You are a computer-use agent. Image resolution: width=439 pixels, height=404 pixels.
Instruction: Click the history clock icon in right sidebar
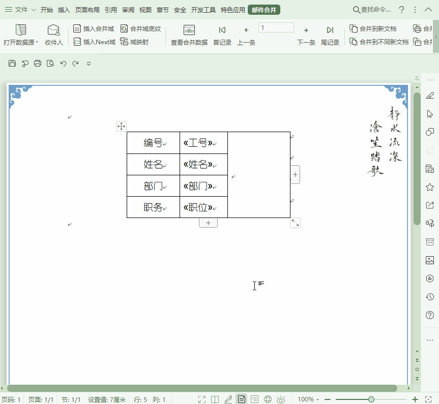coord(430,296)
